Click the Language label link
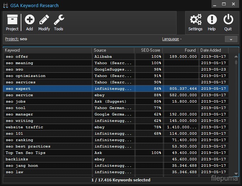The height and width of the screenshot is (186, 242). [x=171, y=39]
